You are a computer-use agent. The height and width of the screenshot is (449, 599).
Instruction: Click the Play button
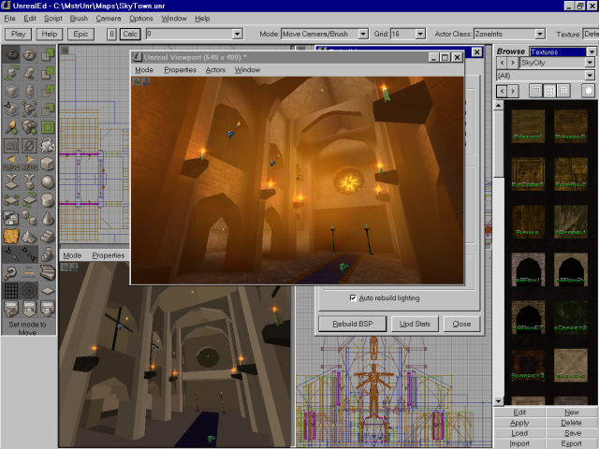point(19,34)
